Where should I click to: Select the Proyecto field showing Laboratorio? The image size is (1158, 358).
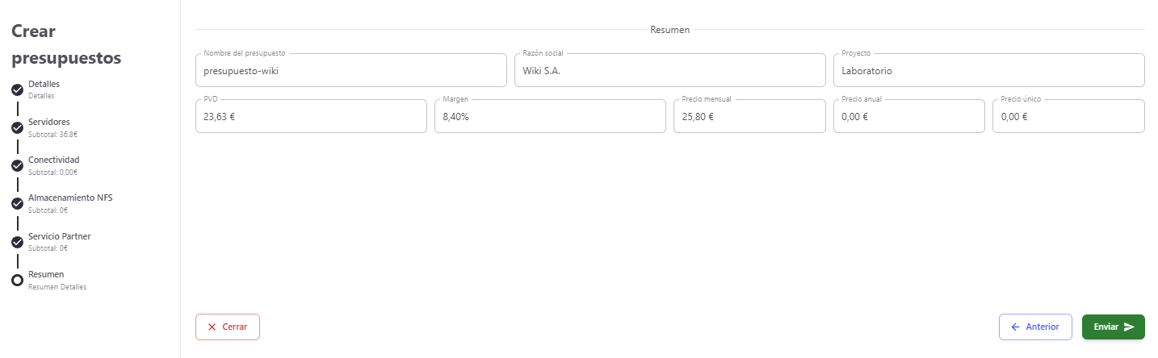(988, 71)
